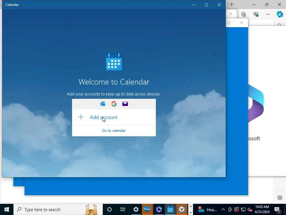This screenshot has width=286, height=215.
Task: Open Cortana circle on taskbar
Action: tap(109, 209)
